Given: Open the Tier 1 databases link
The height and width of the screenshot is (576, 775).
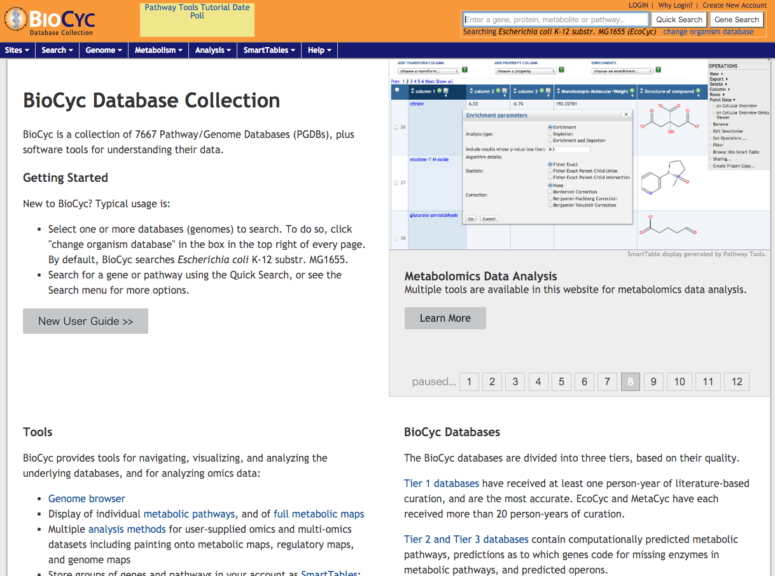Looking at the screenshot, I should click(x=442, y=483).
